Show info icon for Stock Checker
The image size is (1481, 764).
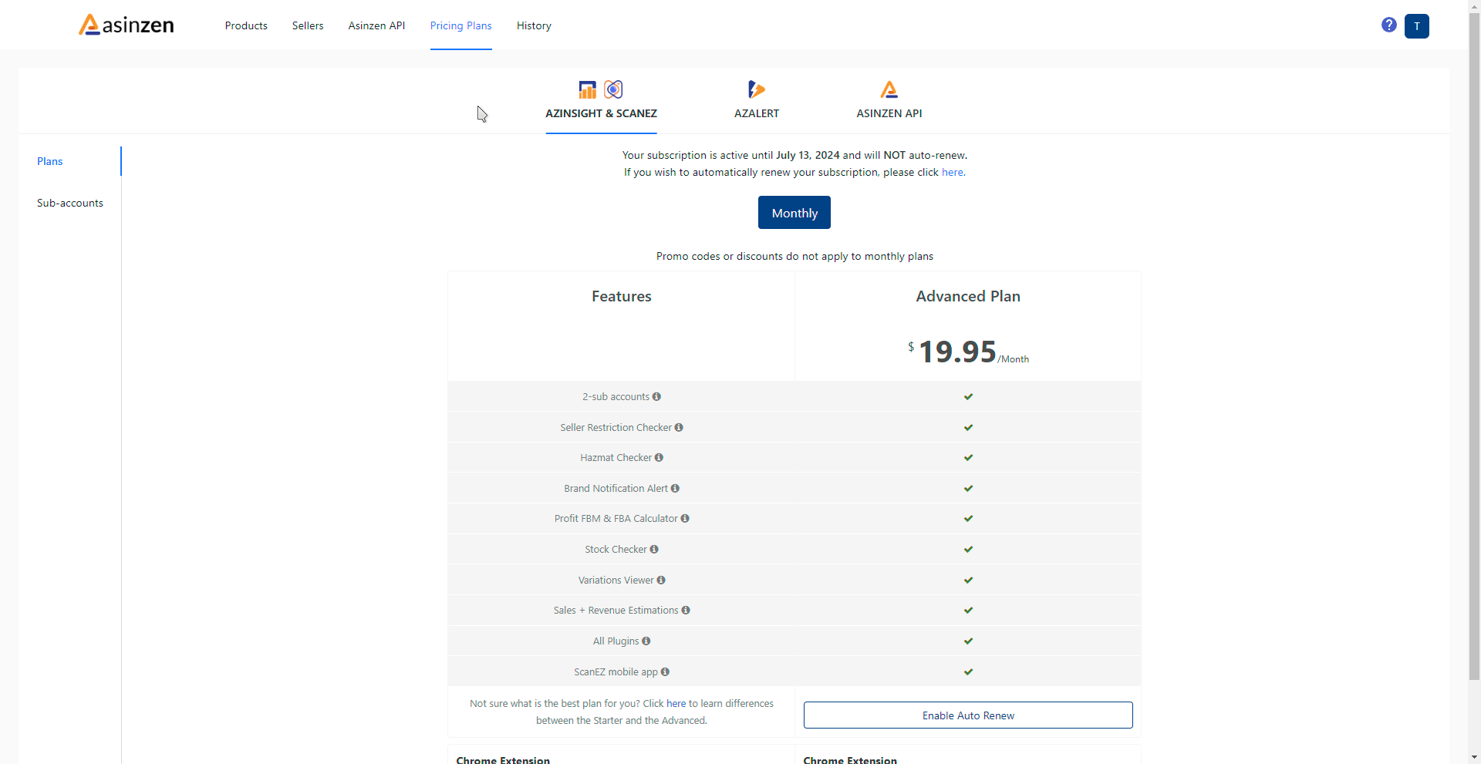pyautogui.click(x=654, y=549)
